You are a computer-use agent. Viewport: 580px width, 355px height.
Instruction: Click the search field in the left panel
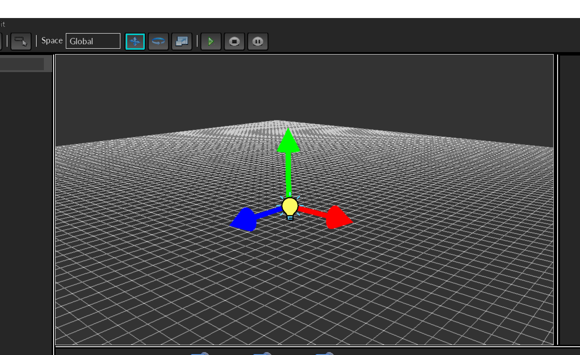point(22,64)
